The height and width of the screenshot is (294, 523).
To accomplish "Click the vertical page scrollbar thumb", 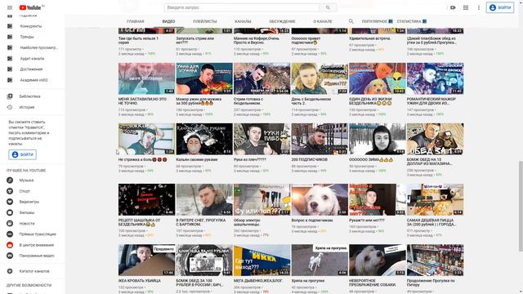I will 521,206.
